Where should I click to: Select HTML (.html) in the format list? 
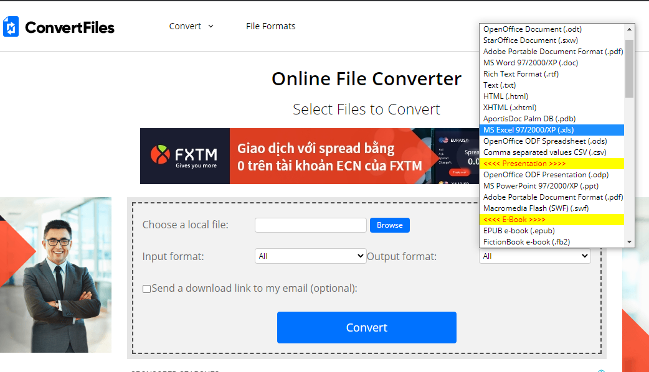point(552,96)
